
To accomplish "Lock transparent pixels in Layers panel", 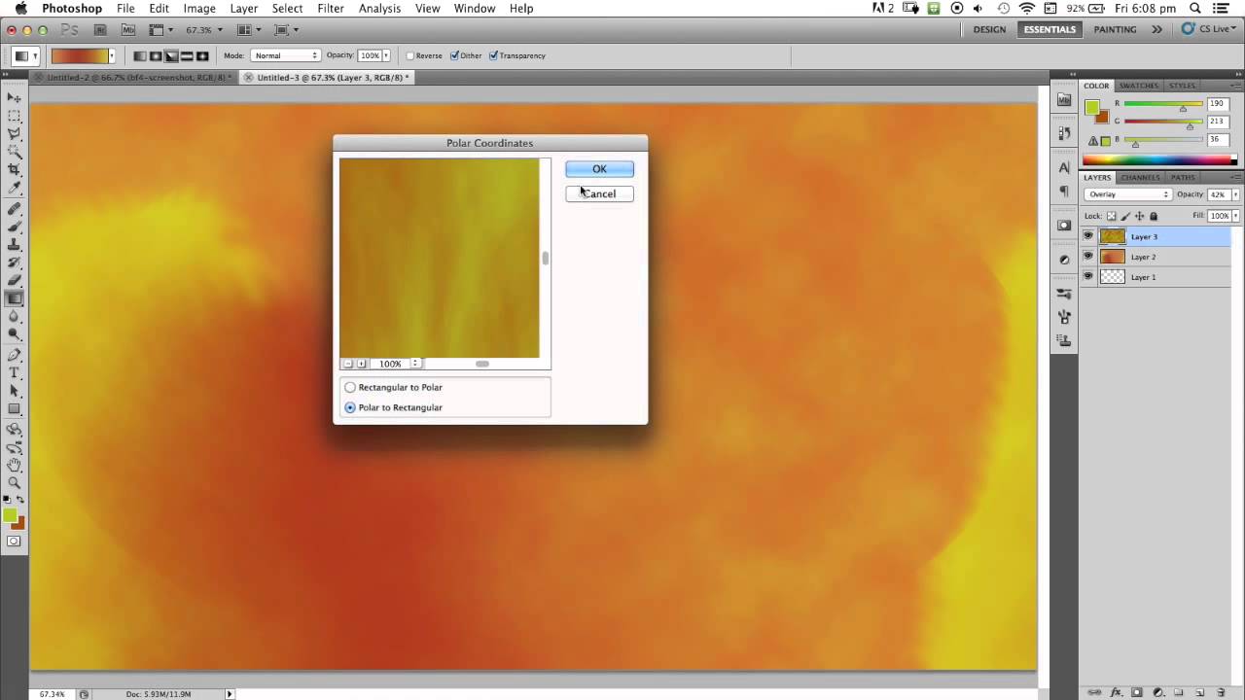I will click(x=1112, y=216).
